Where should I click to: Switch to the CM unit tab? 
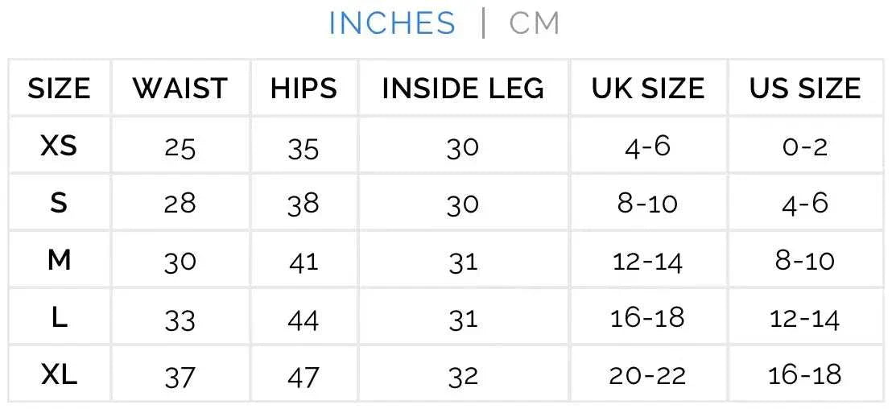(534, 23)
